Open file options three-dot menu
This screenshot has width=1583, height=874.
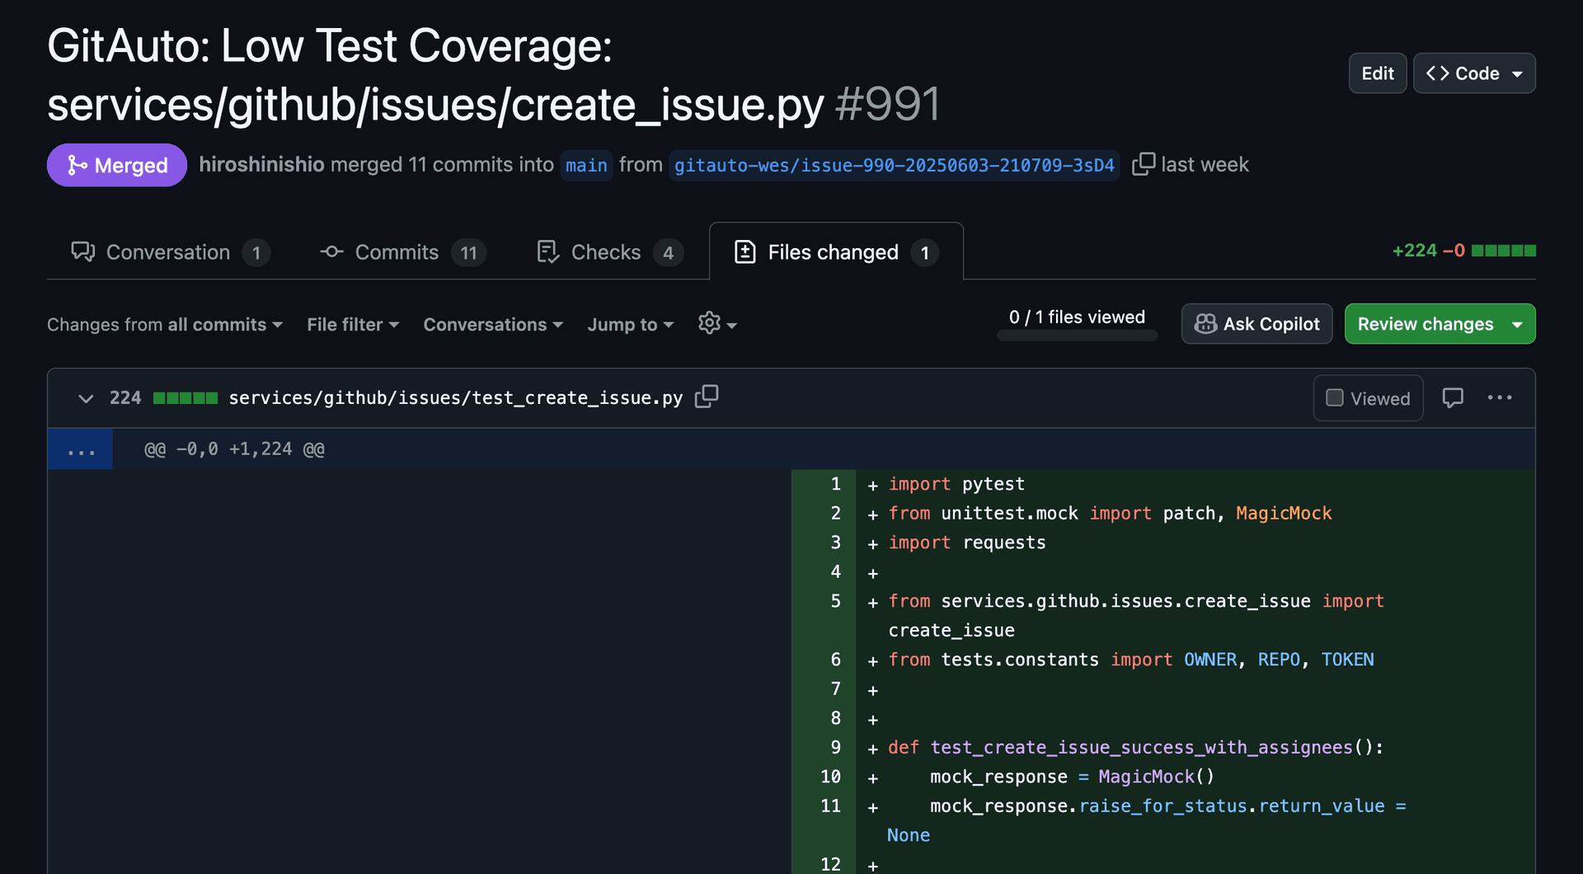1500,397
